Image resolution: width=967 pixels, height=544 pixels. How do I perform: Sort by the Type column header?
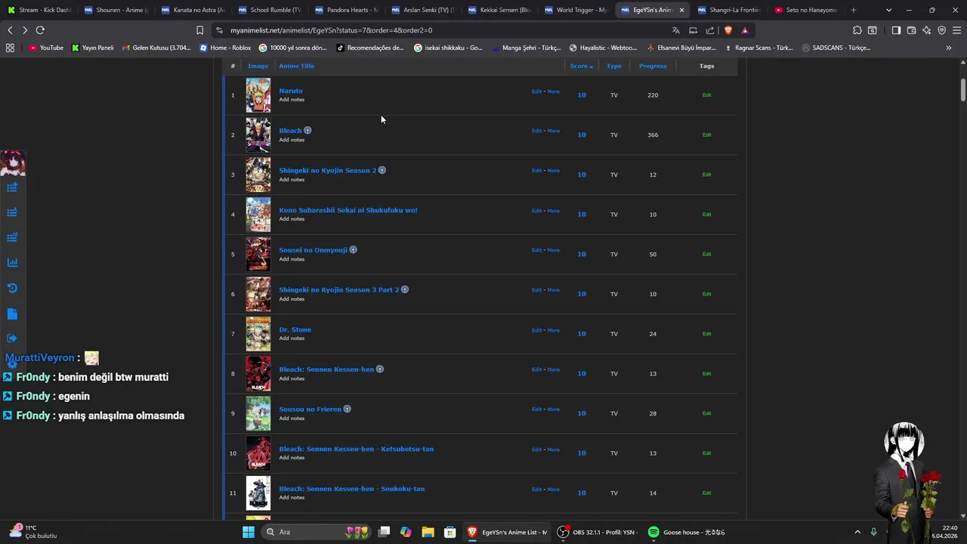pyautogui.click(x=614, y=66)
